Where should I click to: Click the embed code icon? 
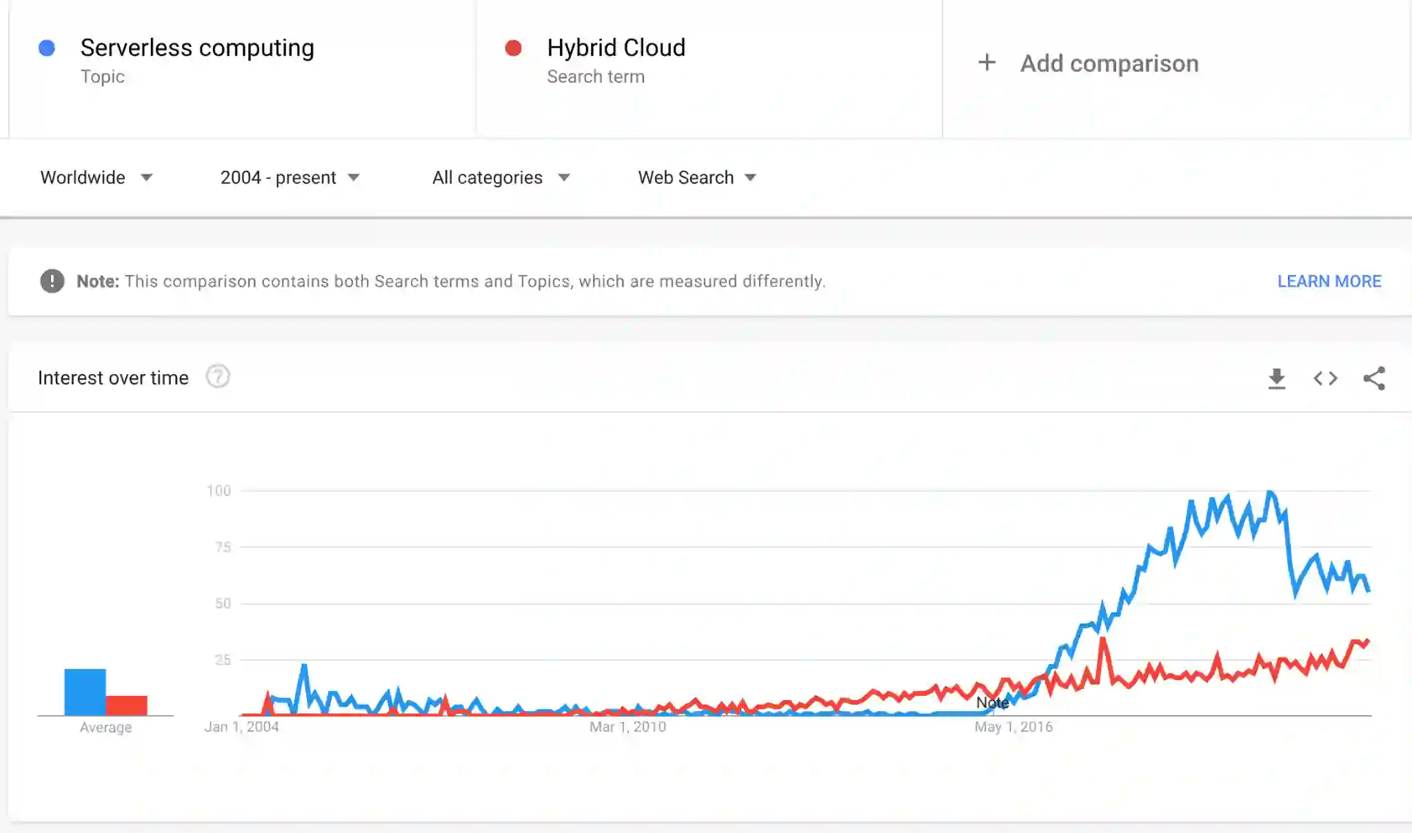(1324, 378)
